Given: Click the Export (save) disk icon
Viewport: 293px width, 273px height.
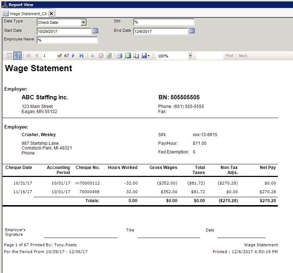Looking at the screenshot, I should [143, 55].
